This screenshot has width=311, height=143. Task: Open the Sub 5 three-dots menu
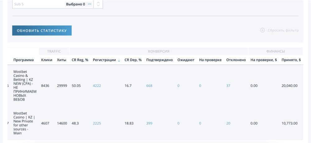pos(90,4)
